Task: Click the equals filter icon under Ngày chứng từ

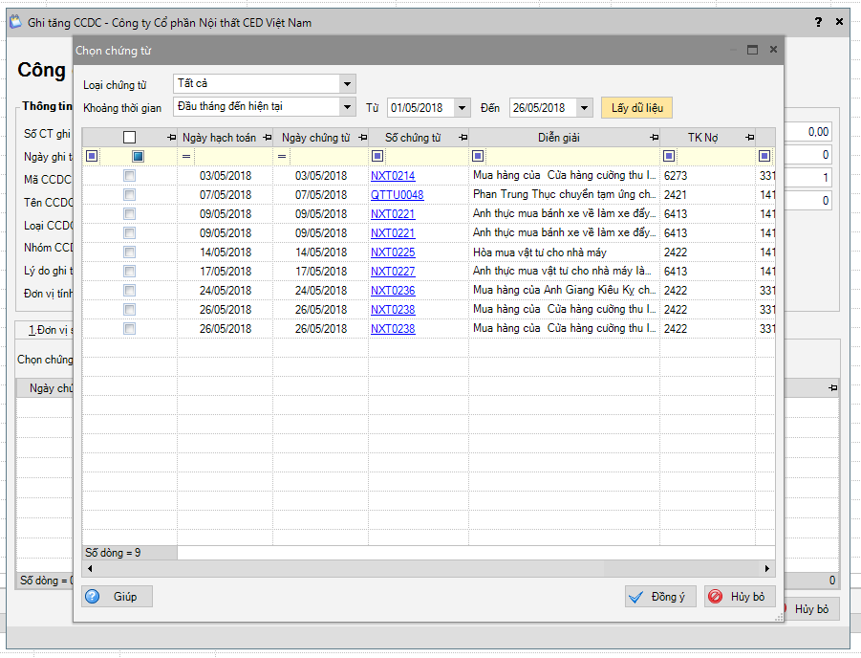Action: (282, 156)
